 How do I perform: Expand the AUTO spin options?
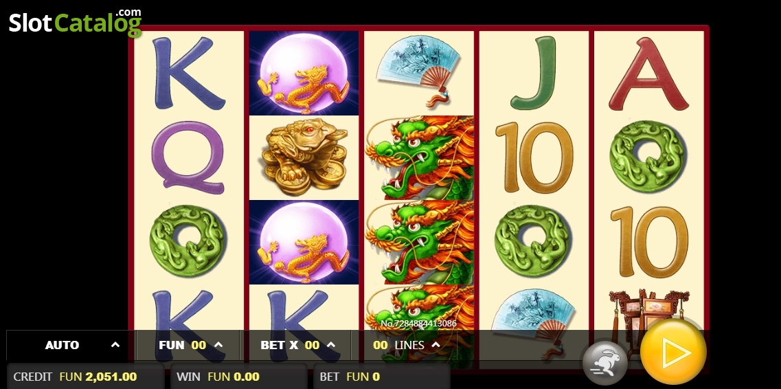[70, 345]
